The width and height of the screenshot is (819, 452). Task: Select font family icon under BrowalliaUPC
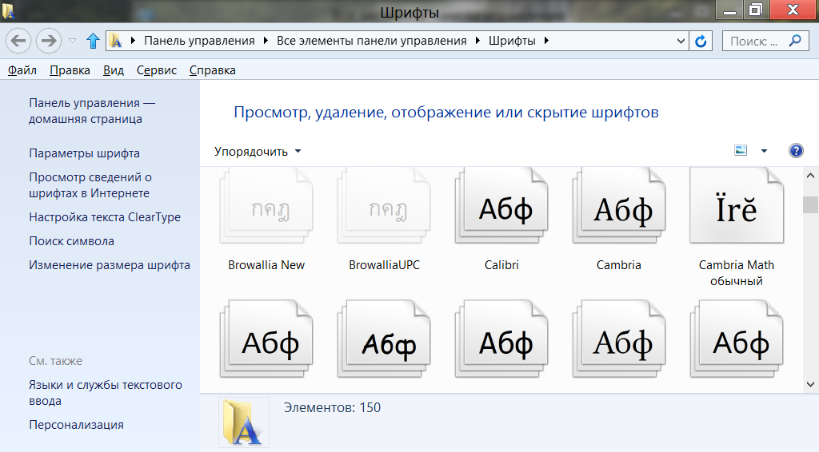point(384,339)
